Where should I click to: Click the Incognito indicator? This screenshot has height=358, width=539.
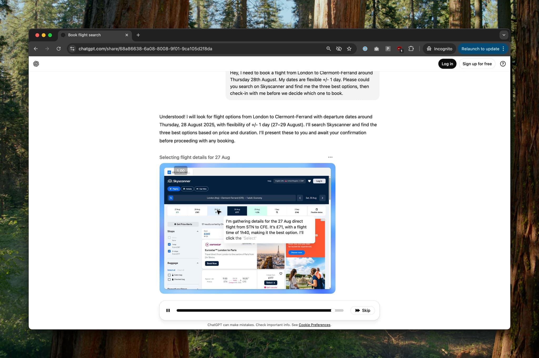439,49
